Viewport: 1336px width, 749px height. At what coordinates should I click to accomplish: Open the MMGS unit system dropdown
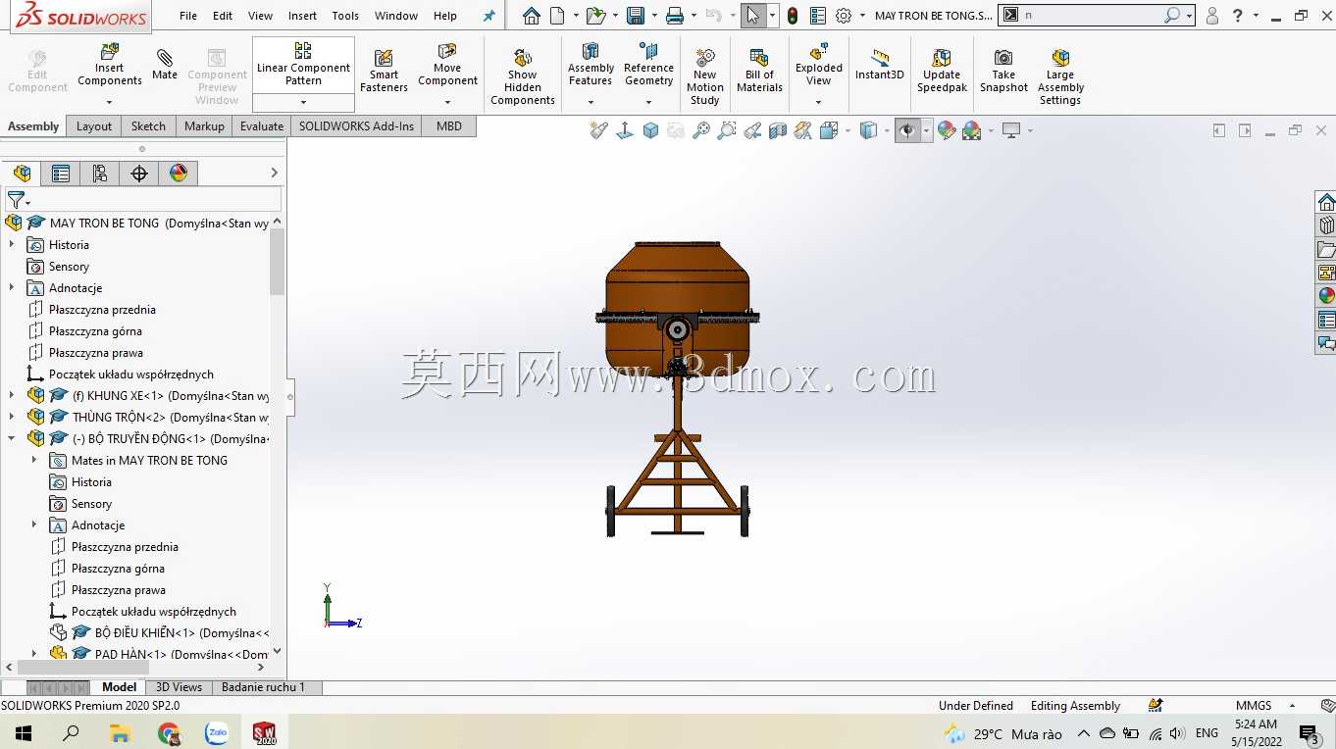[1292, 706]
